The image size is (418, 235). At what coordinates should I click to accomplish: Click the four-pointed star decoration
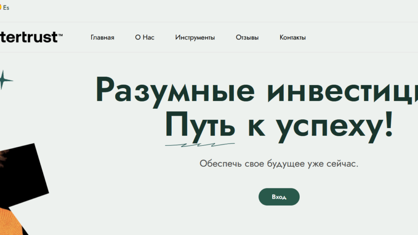pos(4,80)
